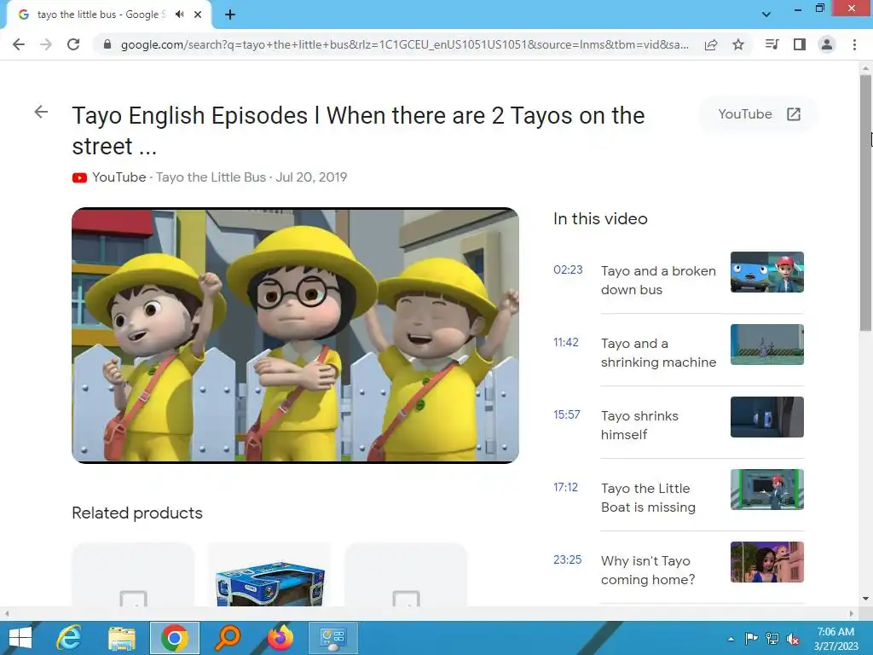View site info via lock icon
873x655 pixels.
coord(107,44)
